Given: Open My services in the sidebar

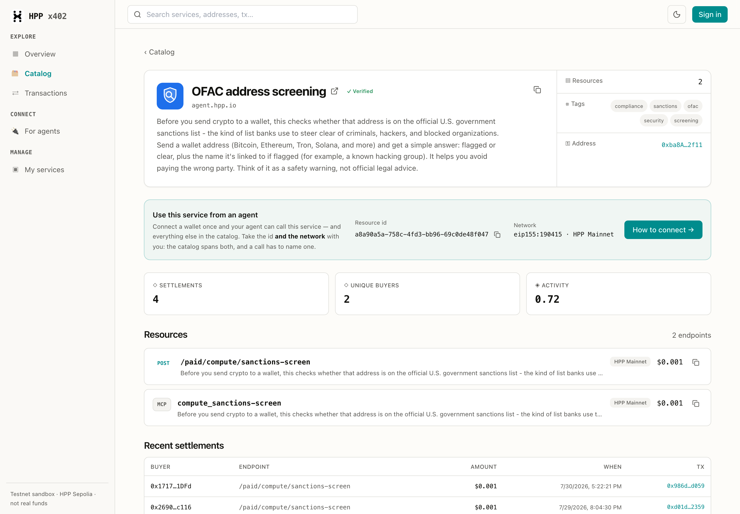Looking at the screenshot, I should tap(44, 170).
